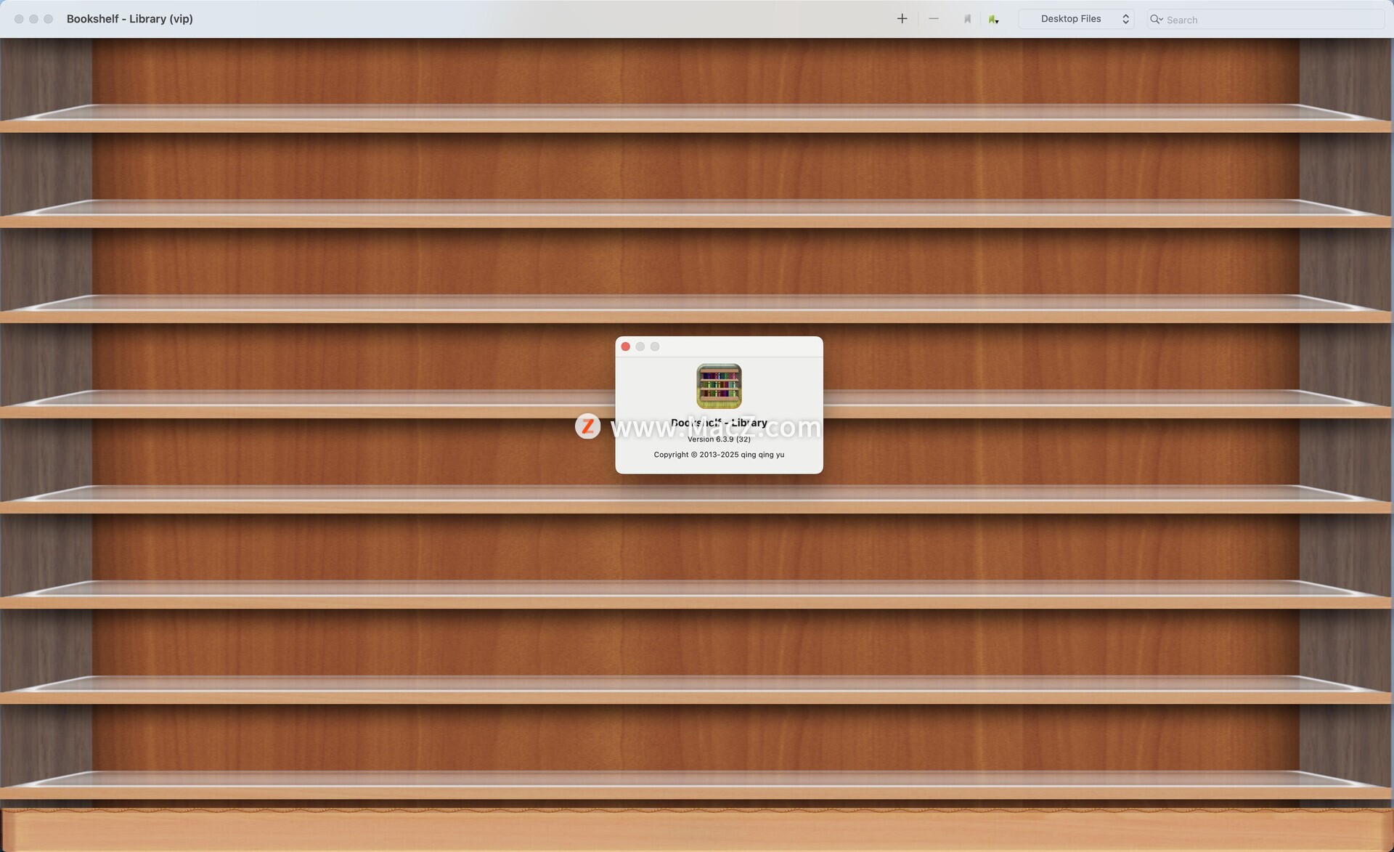This screenshot has width=1394, height=852.
Task: Click the MacZ watermark Z logo
Action: pyautogui.click(x=587, y=426)
